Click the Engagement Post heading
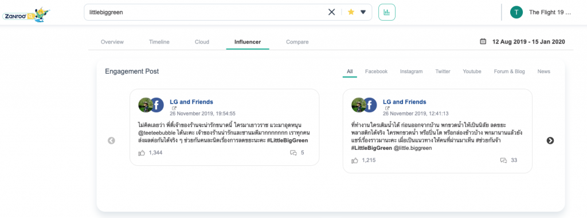587x218 pixels. pyautogui.click(x=132, y=72)
